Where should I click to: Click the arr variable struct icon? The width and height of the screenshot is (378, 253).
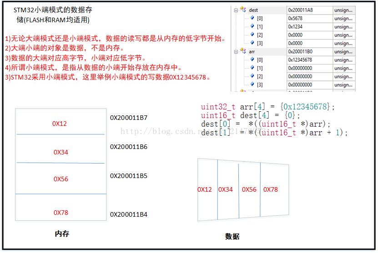243,51
